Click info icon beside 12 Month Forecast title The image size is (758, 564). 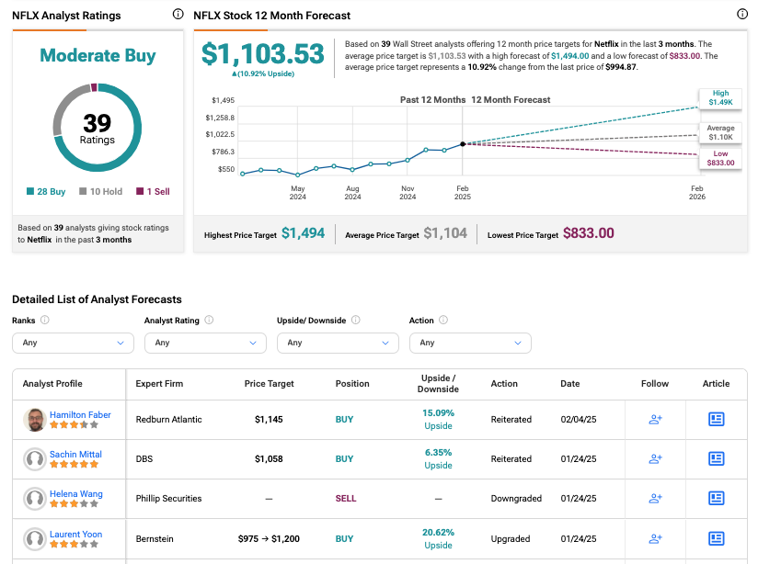coord(742,15)
